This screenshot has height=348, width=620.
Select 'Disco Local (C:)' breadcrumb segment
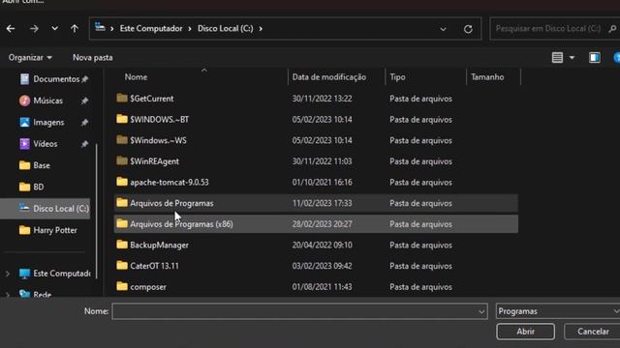tap(226, 28)
